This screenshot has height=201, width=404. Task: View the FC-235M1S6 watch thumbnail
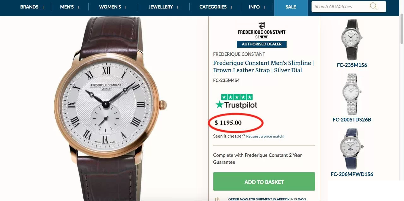(x=352, y=40)
